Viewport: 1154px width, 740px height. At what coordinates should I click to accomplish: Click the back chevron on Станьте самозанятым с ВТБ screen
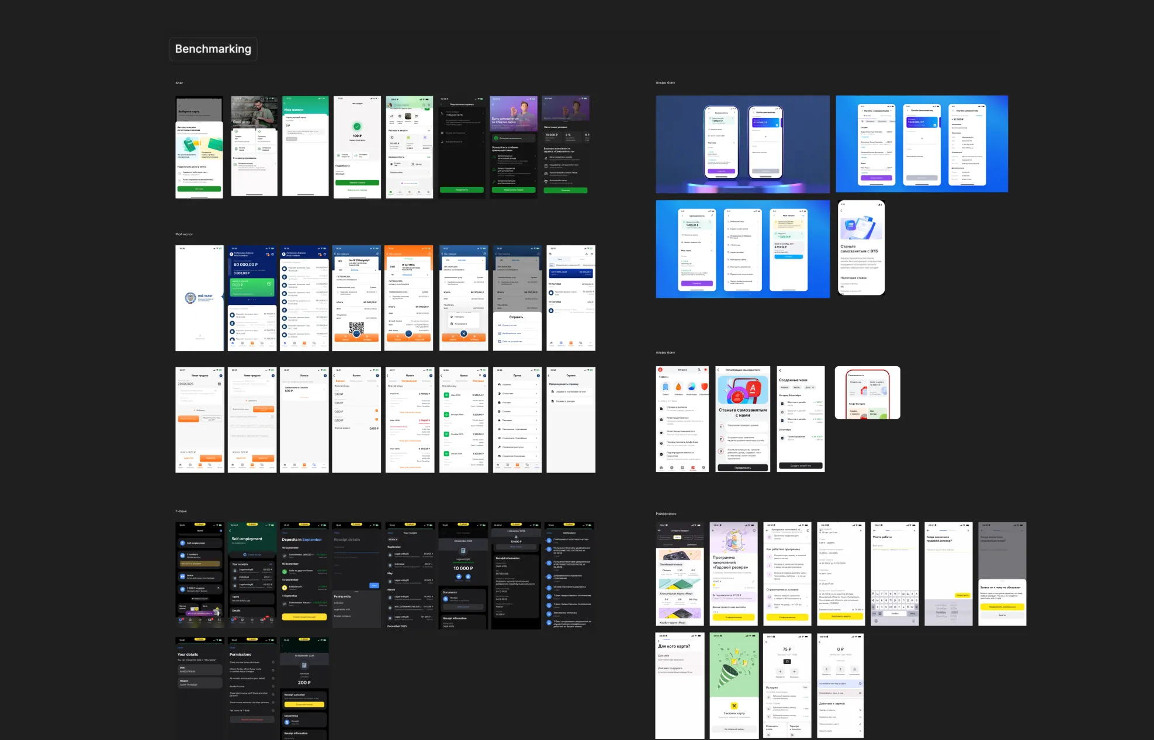click(841, 211)
